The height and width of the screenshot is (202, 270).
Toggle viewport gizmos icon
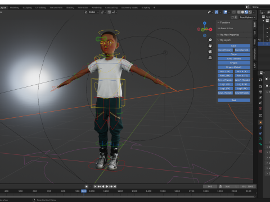pyautogui.click(x=217, y=12)
